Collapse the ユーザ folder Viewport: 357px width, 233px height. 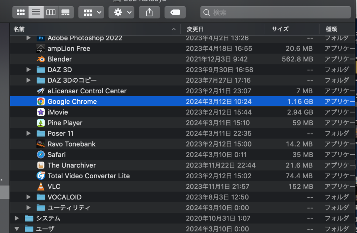[x=17, y=229]
